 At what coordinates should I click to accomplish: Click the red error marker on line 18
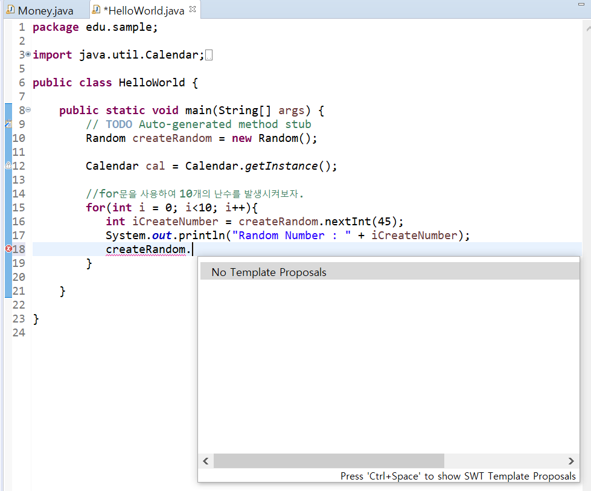pyautogui.click(x=8, y=249)
